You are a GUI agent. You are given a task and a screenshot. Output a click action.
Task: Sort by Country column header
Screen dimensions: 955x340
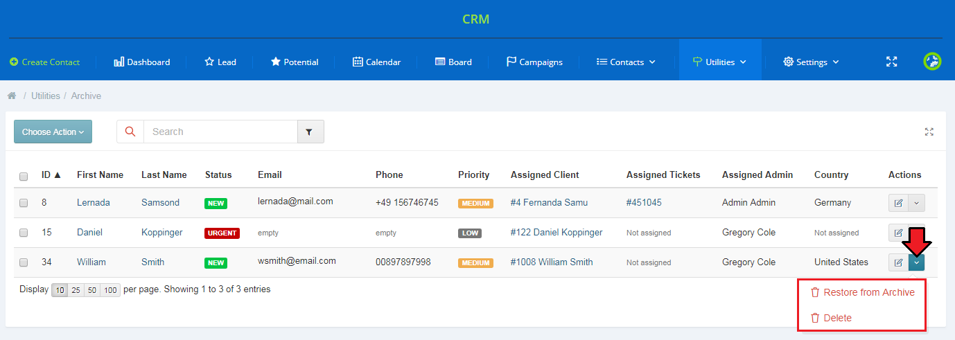[x=831, y=175]
